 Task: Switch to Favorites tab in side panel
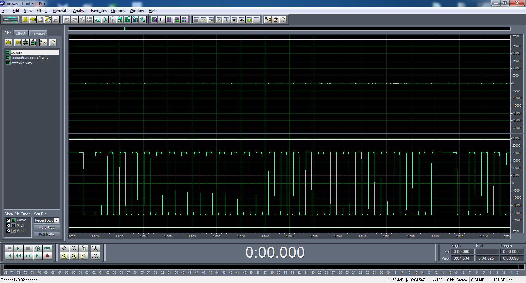(x=38, y=33)
